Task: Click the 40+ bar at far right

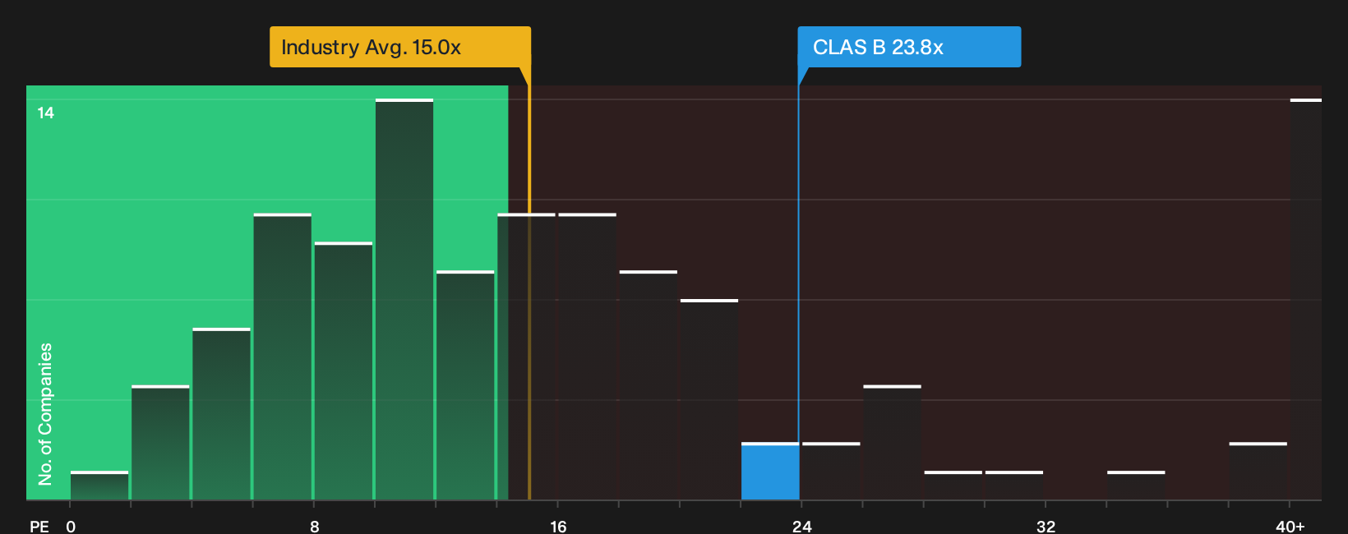Action: (1306, 299)
